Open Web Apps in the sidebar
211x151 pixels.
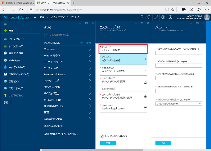[x=12, y=60]
